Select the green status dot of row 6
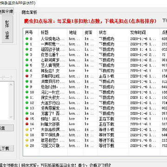The image size is (167, 167). pyautogui.click(x=27, y=71)
